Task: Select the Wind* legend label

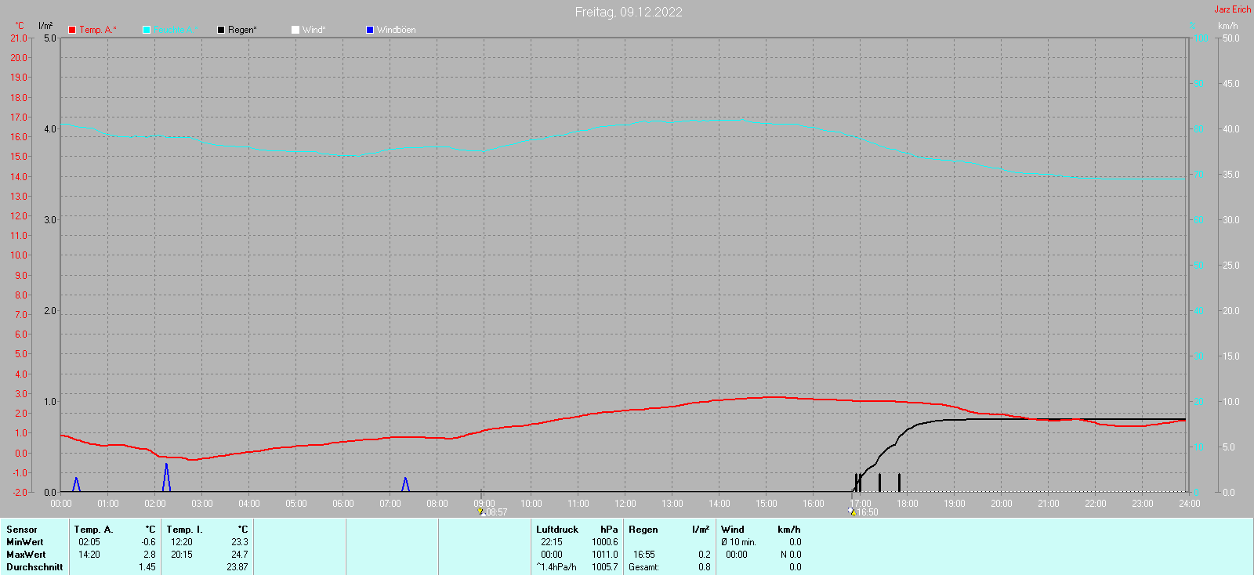Action: pos(313,30)
